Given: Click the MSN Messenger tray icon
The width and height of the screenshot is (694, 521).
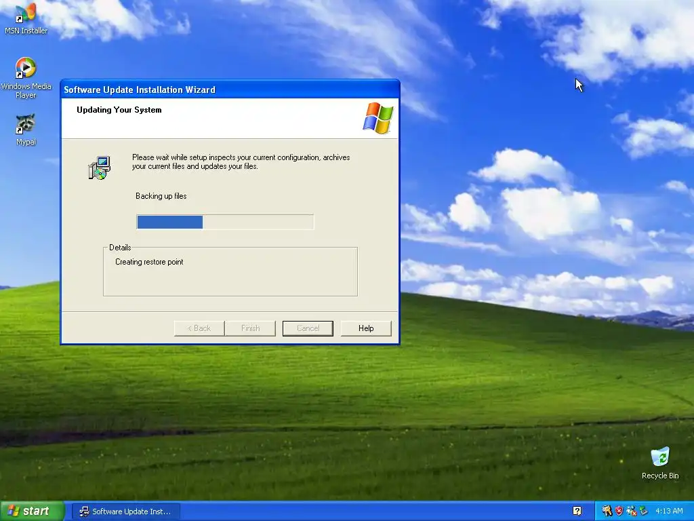Looking at the screenshot, I should click(631, 511).
